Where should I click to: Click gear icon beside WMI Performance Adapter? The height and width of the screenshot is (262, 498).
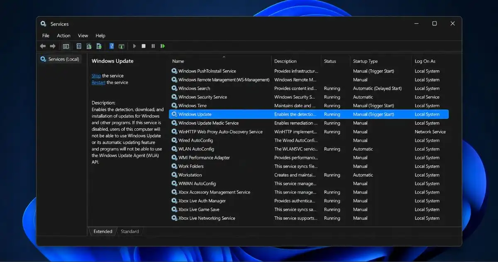click(x=174, y=158)
